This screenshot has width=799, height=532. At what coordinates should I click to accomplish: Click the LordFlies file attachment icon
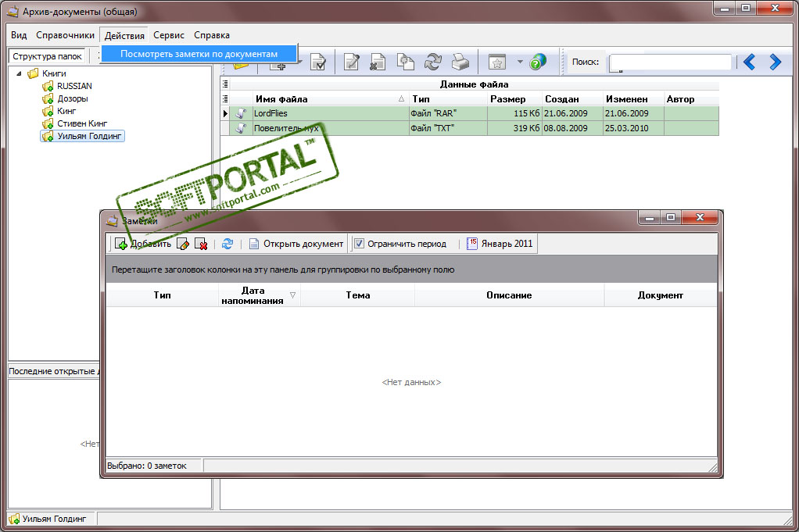tap(241, 113)
